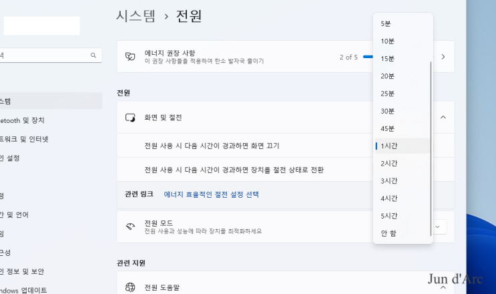The width and height of the screenshot is (496, 294).
Task: Click the energy recommendations leaf icon
Action: click(130, 57)
